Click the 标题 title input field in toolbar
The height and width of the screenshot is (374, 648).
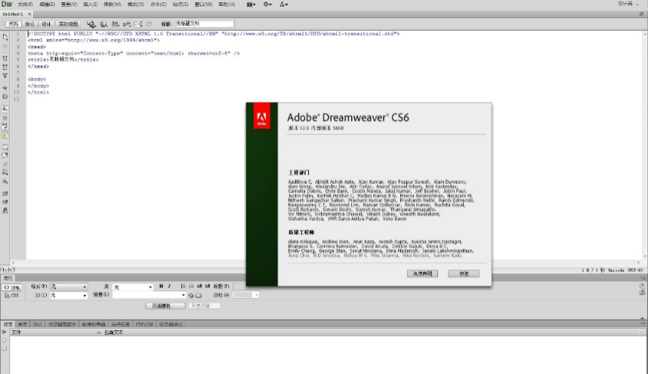203,24
